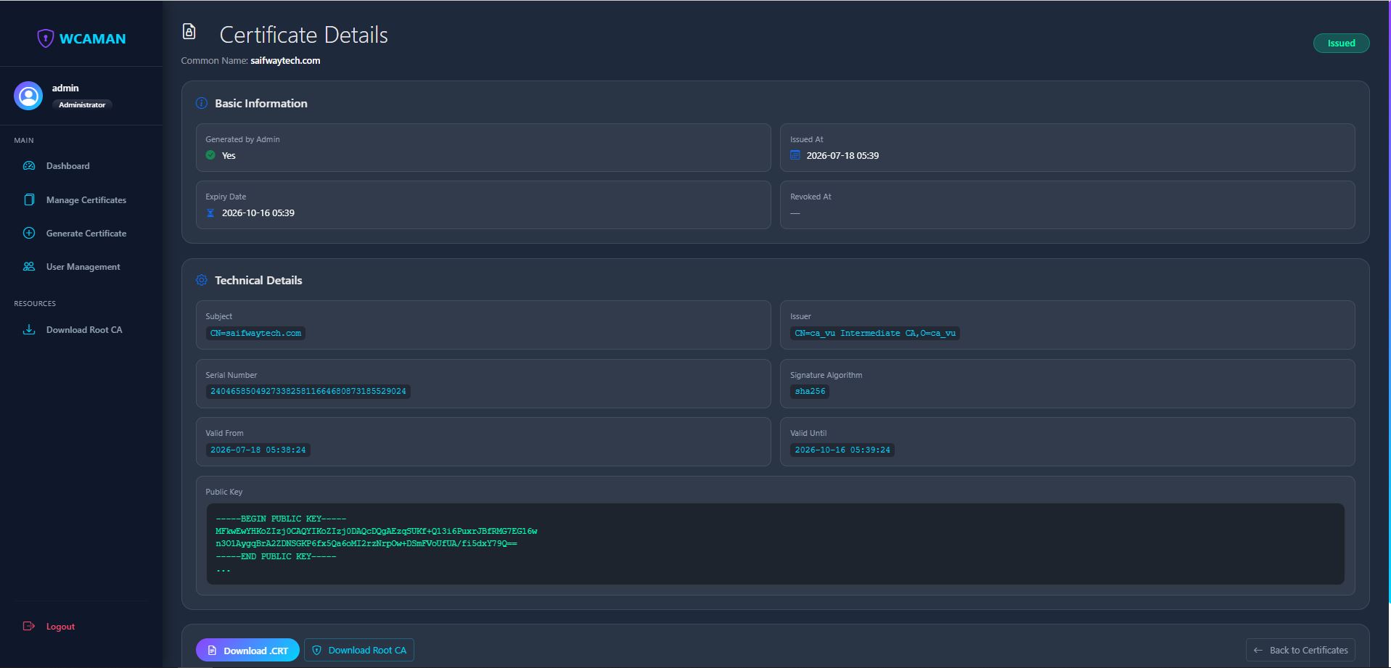
Task: Return via Back to Certificates button
Action: tap(1300, 650)
